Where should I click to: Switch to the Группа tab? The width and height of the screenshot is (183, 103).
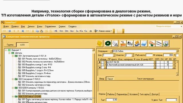pos(10,45)
